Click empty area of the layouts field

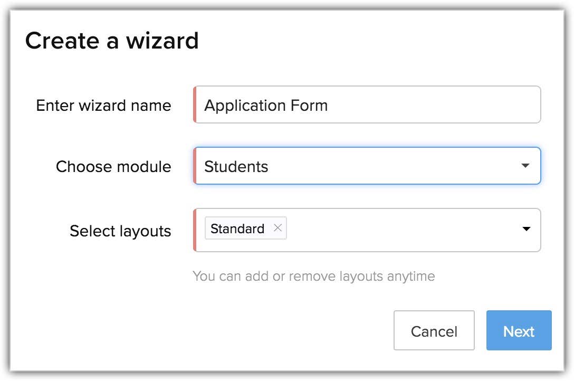pos(401,230)
